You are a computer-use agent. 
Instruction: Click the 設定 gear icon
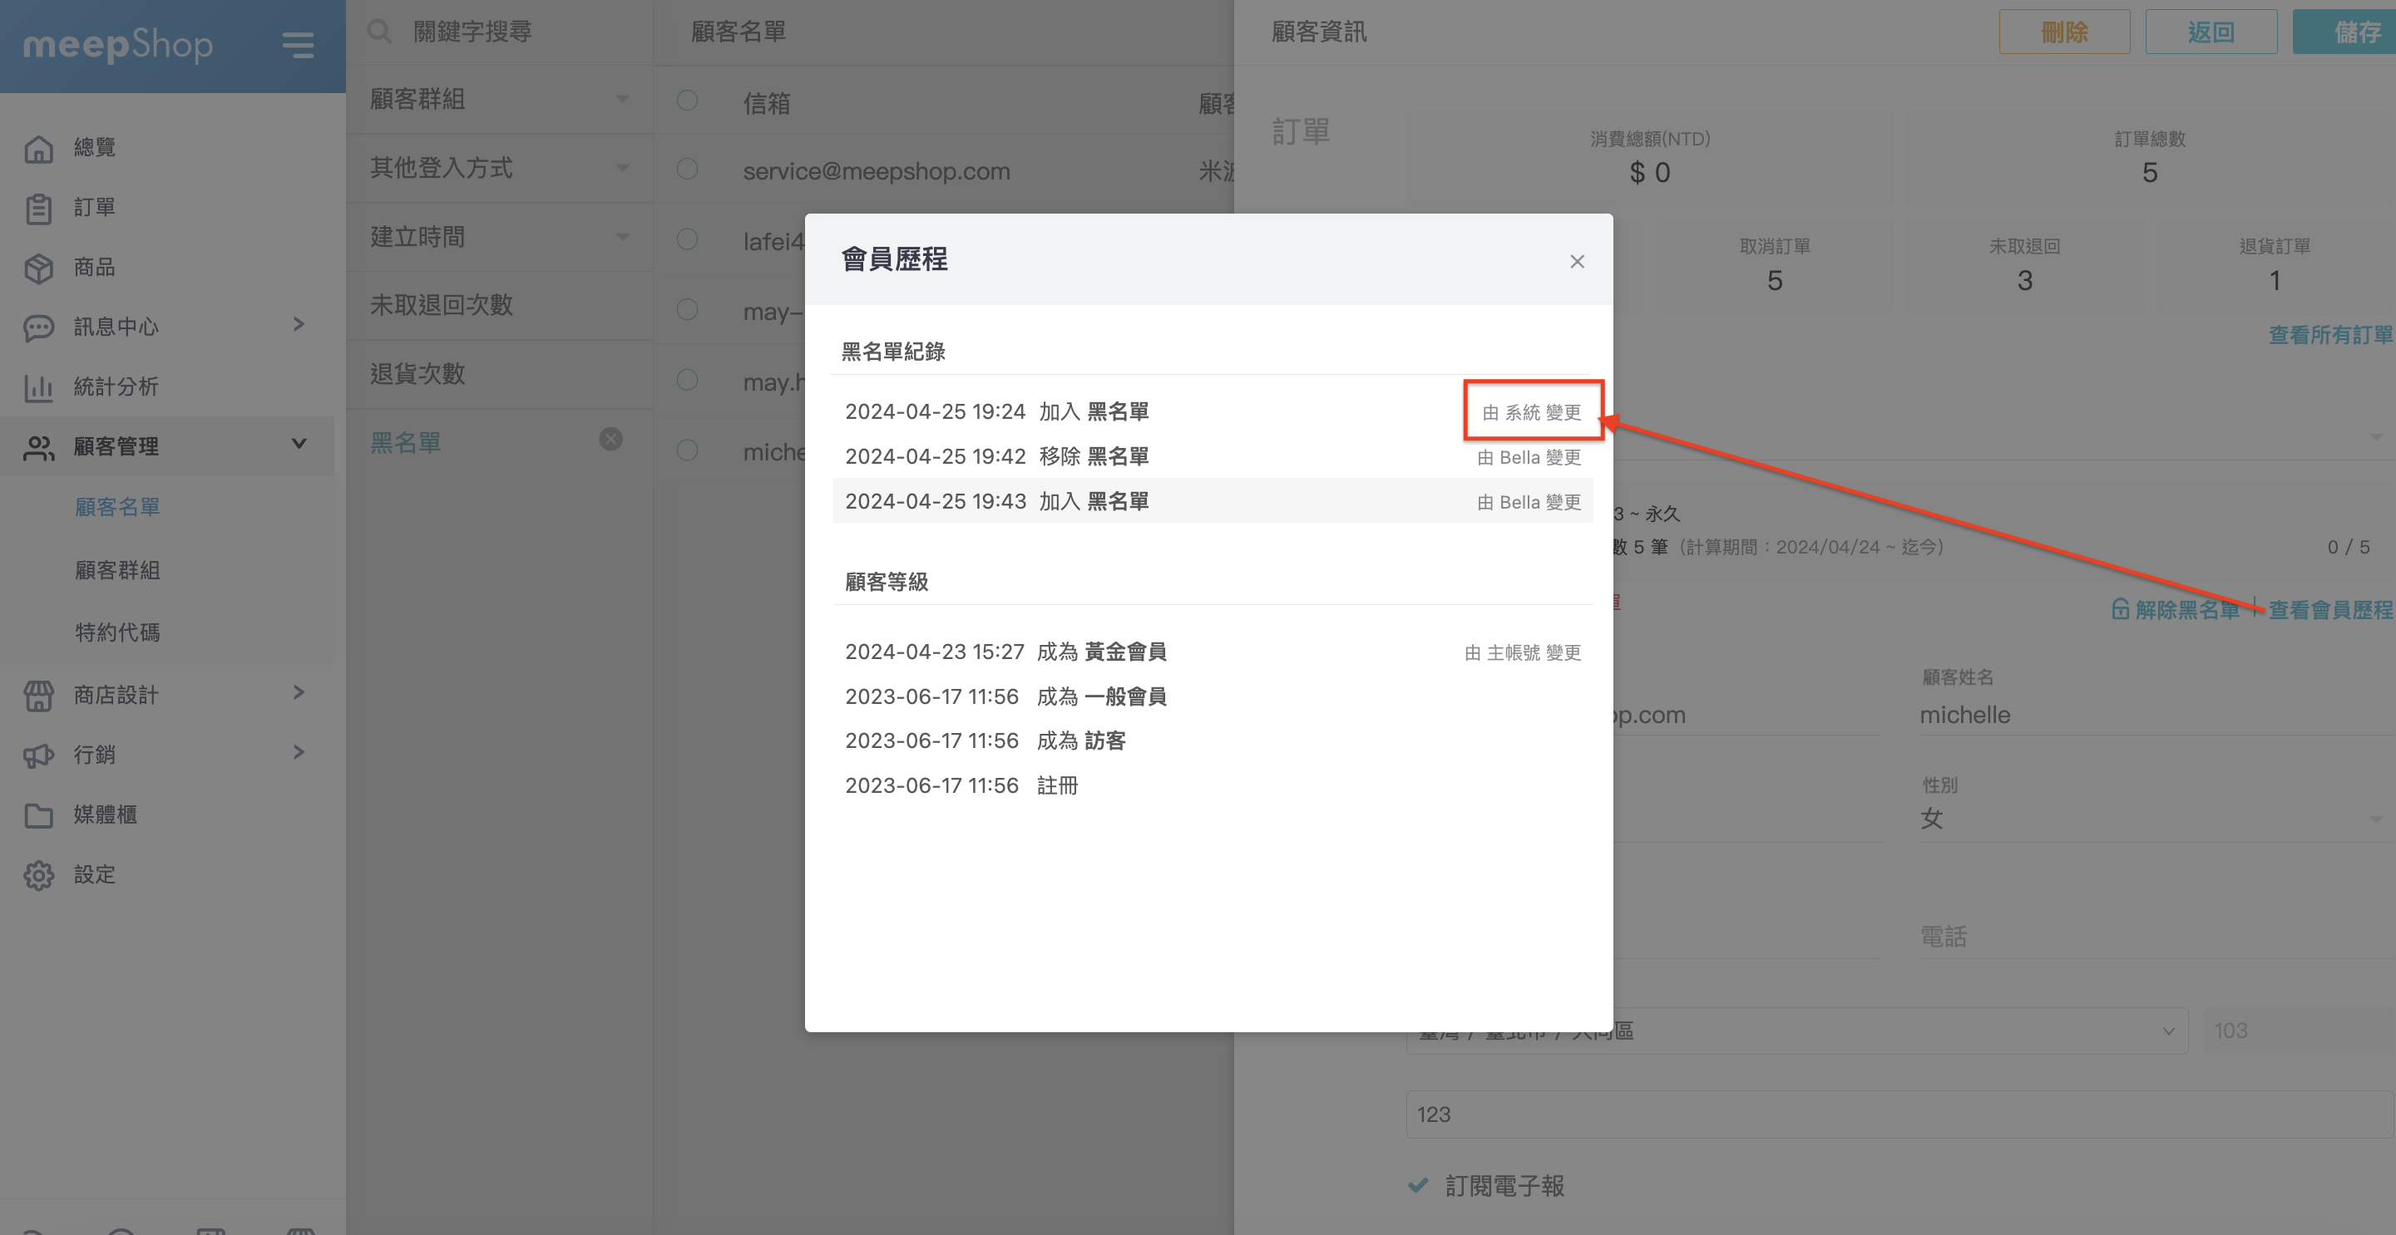click(x=38, y=875)
